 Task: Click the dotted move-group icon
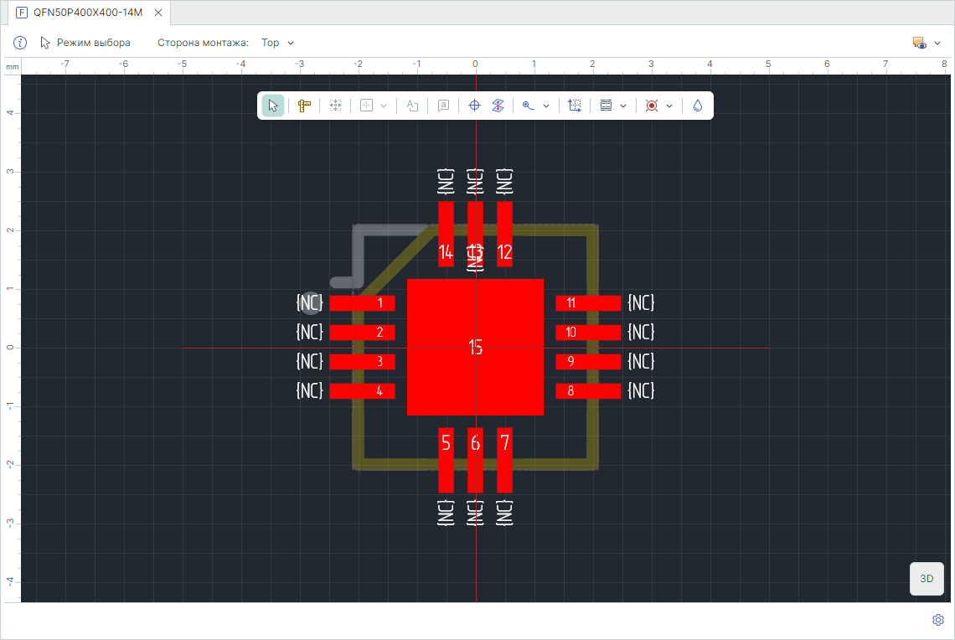[335, 106]
